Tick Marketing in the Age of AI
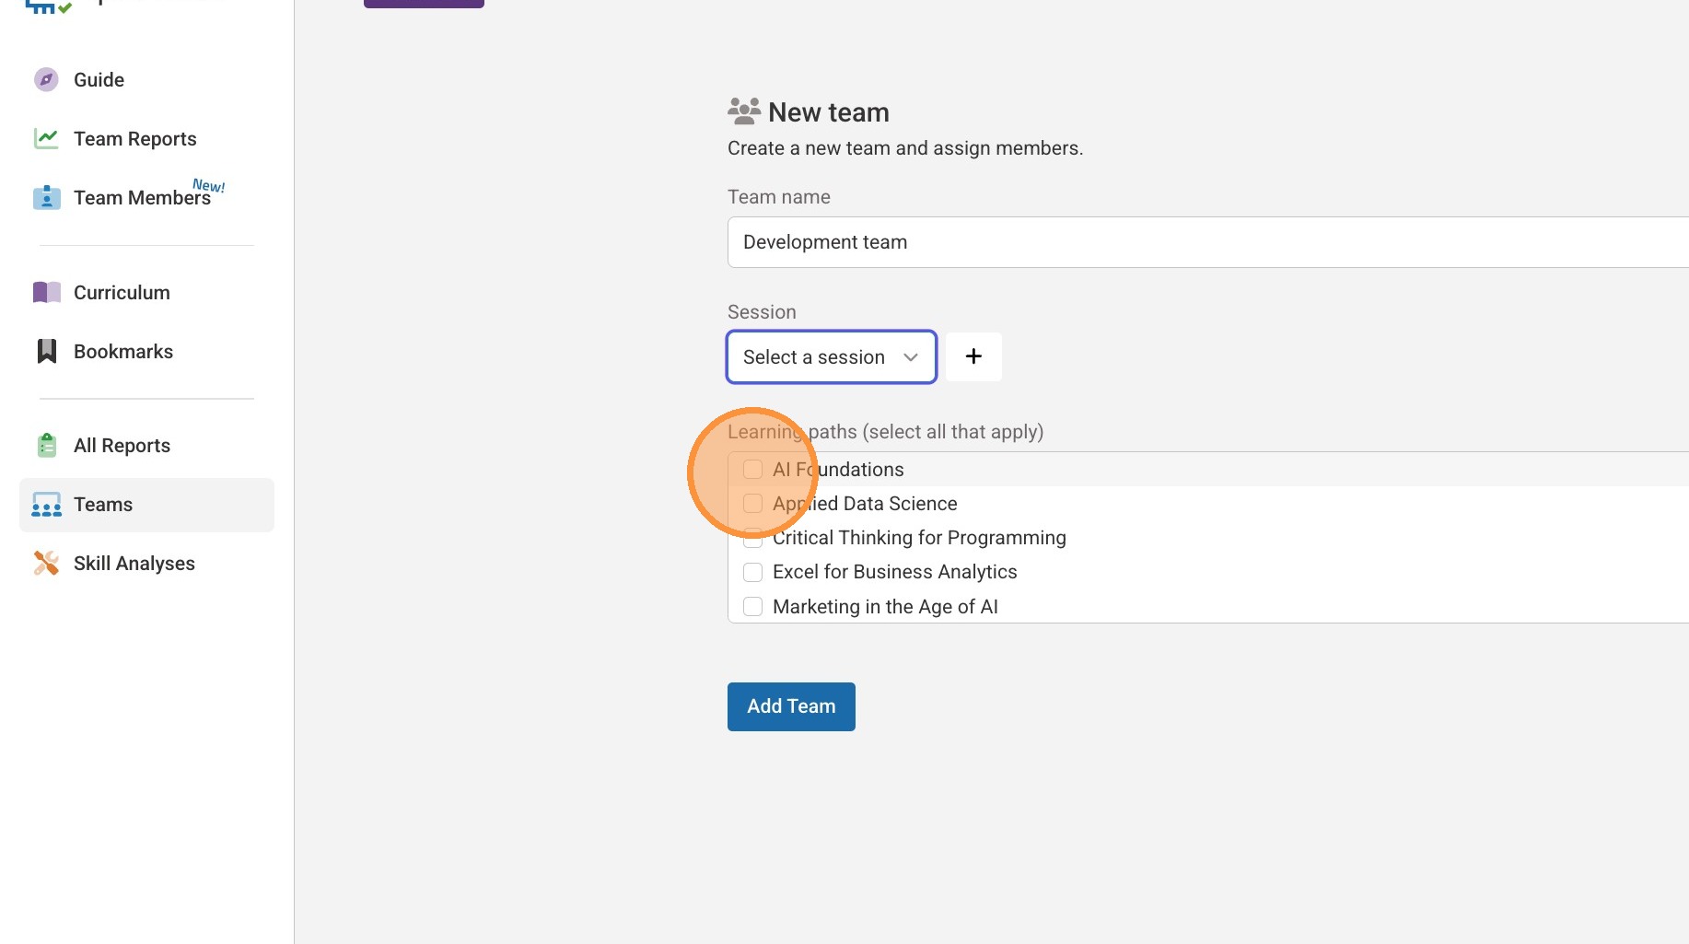This screenshot has width=1689, height=944. [x=752, y=607]
